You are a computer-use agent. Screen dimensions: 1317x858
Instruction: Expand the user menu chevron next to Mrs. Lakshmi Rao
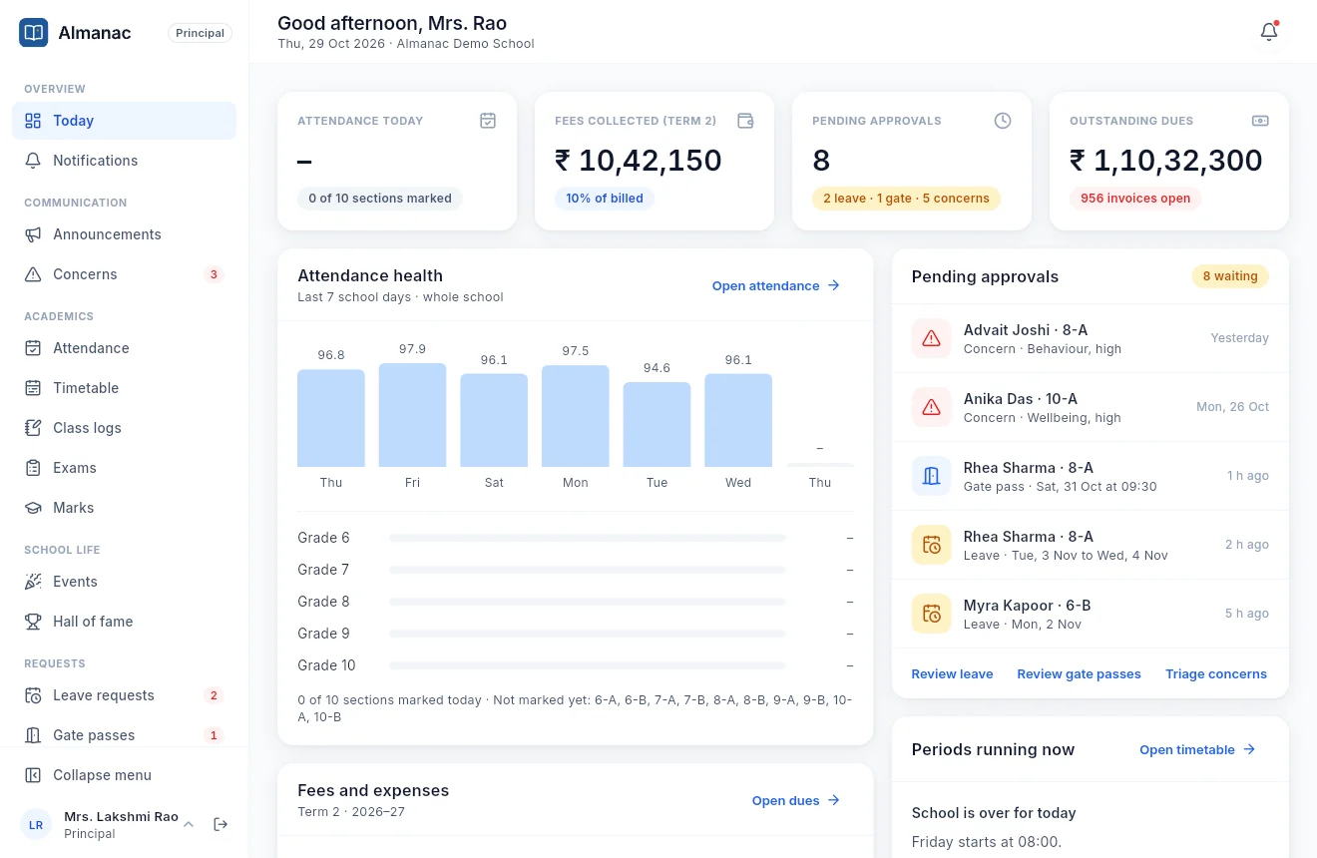click(189, 824)
